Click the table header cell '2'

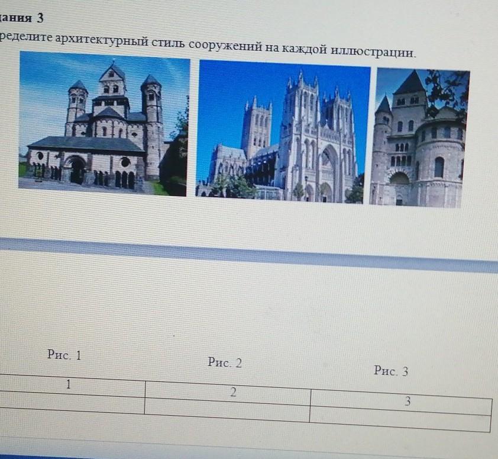point(228,393)
